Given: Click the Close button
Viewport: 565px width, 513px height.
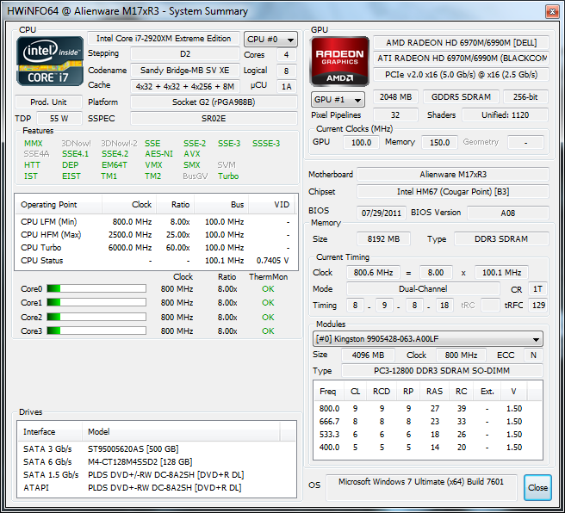Looking at the screenshot, I should point(537,487).
